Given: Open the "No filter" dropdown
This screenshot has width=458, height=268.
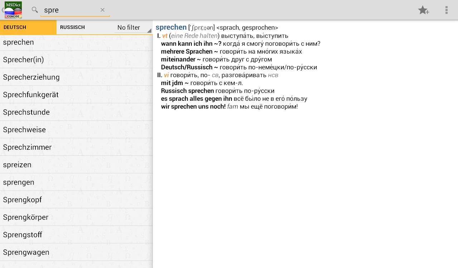Looking at the screenshot, I should [133, 28].
